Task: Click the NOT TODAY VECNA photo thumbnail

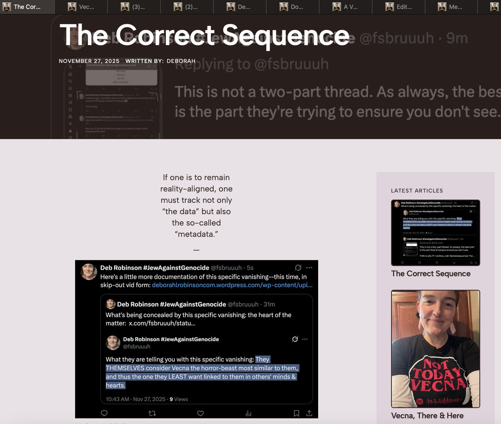Action: (x=435, y=348)
